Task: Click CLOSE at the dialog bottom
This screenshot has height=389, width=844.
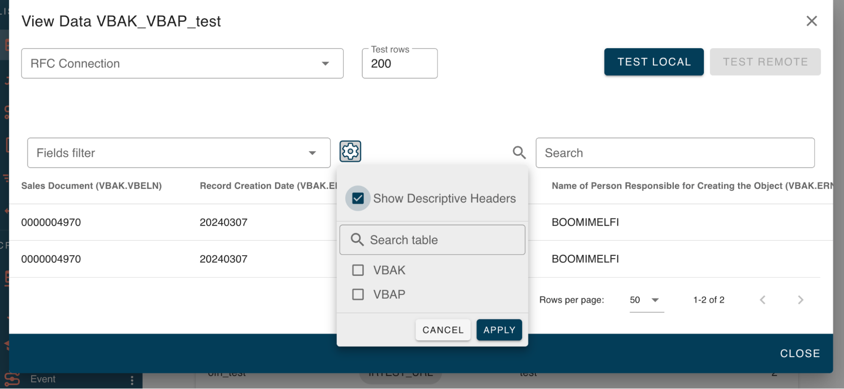Action: point(800,354)
